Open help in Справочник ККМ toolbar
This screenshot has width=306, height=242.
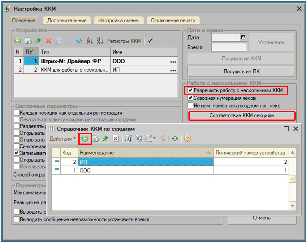pos(187,139)
